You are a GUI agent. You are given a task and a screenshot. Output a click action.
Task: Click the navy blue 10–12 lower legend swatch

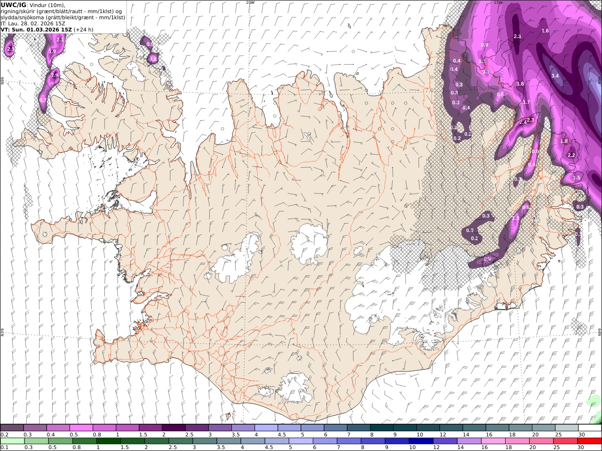point(421,441)
